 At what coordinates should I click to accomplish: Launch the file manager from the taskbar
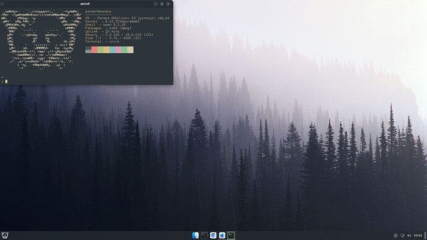point(196,236)
